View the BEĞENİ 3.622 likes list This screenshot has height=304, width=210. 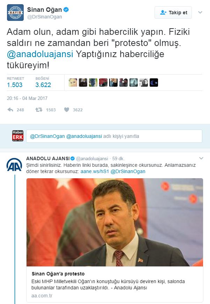pyautogui.click(x=43, y=83)
